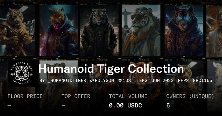Open the glowing blue eyes tiger thumbnail
Screen dimensions: 222x116
(184, 30)
